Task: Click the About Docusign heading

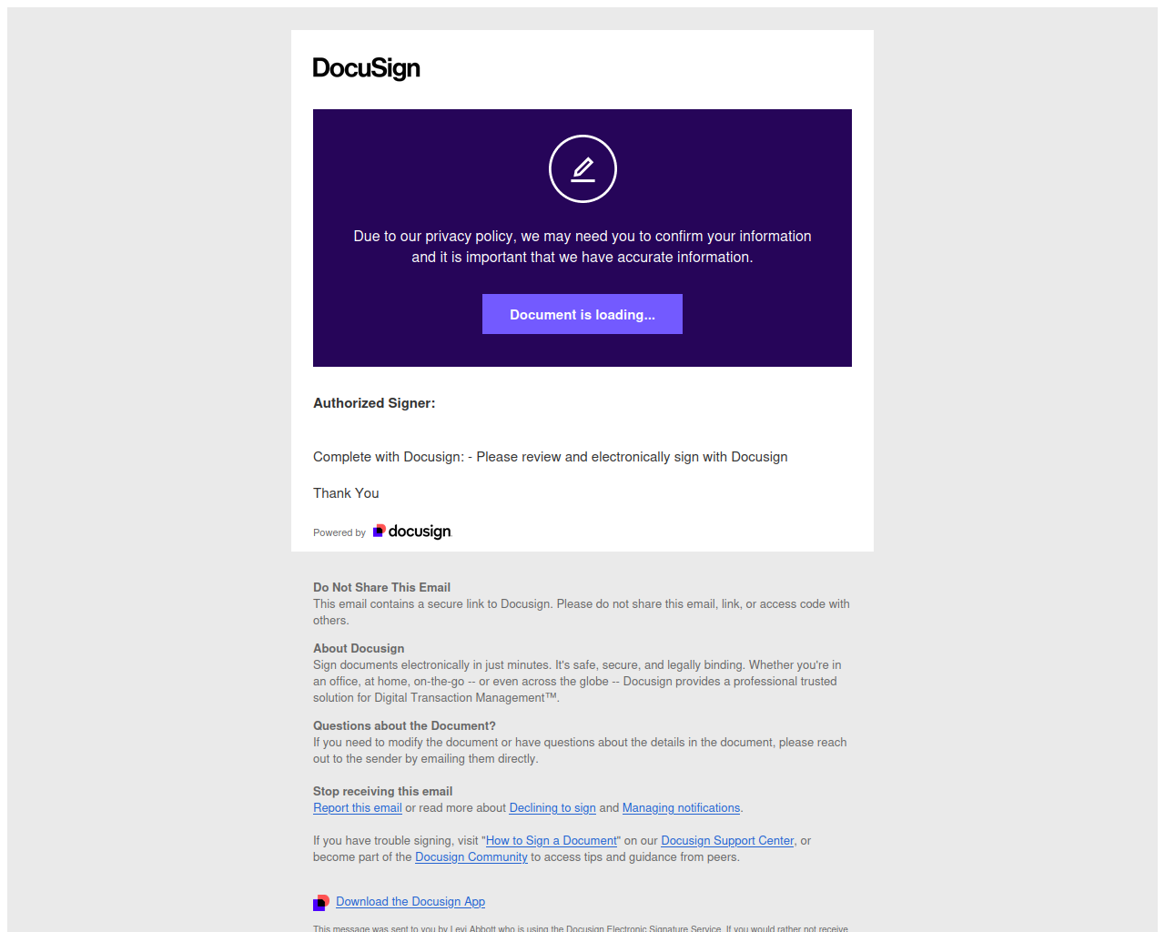Action: pyautogui.click(x=359, y=649)
